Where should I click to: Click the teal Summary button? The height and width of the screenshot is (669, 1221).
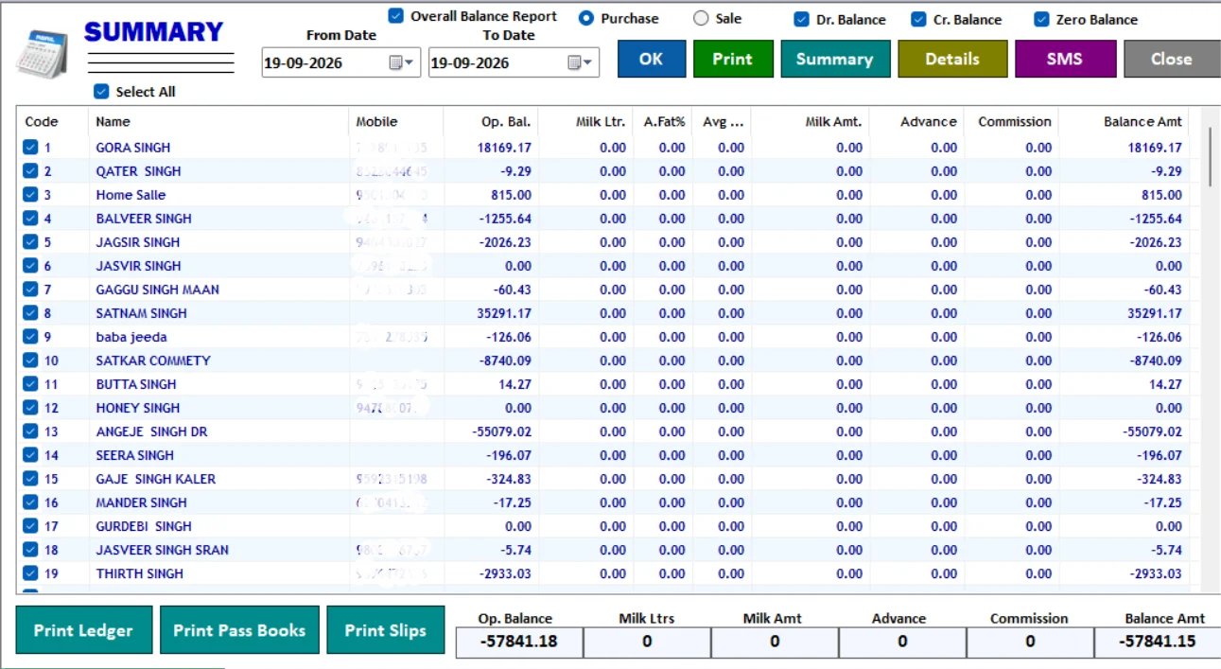tap(835, 59)
